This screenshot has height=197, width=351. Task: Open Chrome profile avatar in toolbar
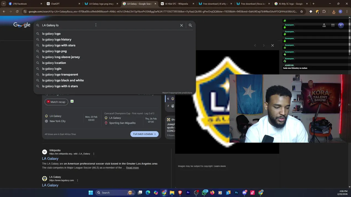(340, 11)
